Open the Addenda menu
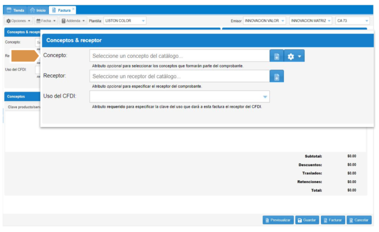This screenshot has height=232, width=379. (73, 21)
